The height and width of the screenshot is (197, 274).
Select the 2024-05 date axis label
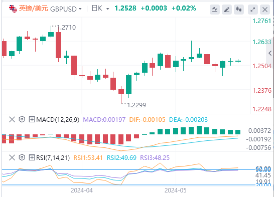tap(176, 190)
